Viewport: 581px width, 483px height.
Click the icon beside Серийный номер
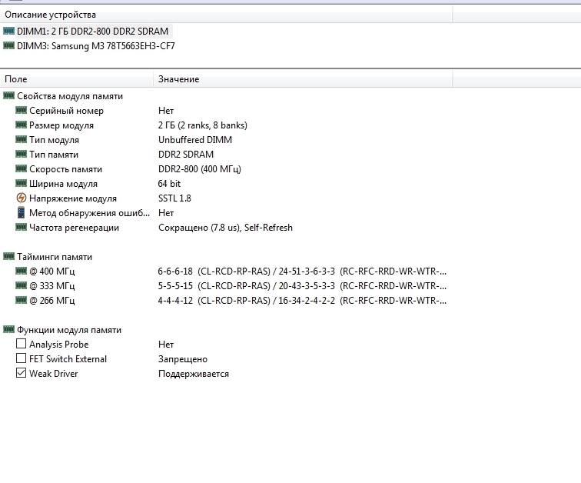[21, 110]
